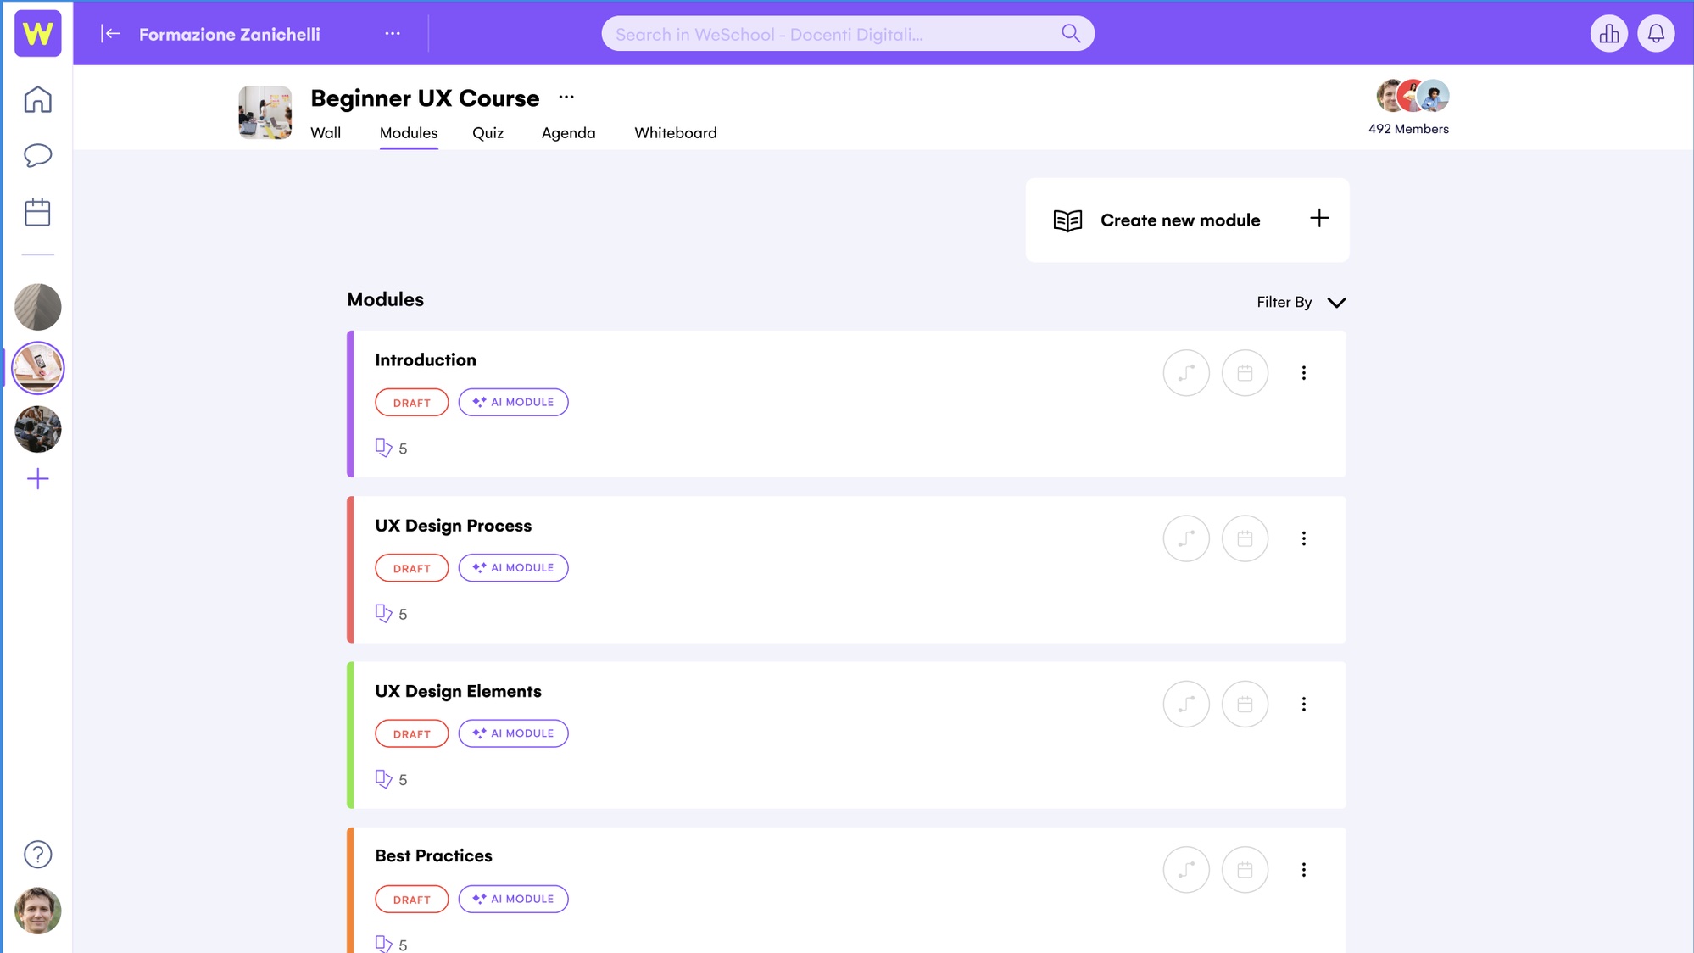
Task: Select the highlighted purple-ringed group avatar
Action: pos(37,367)
